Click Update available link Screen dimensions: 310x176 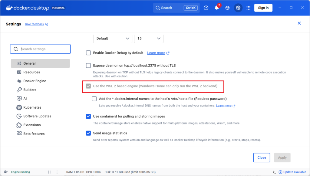(295, 172)
